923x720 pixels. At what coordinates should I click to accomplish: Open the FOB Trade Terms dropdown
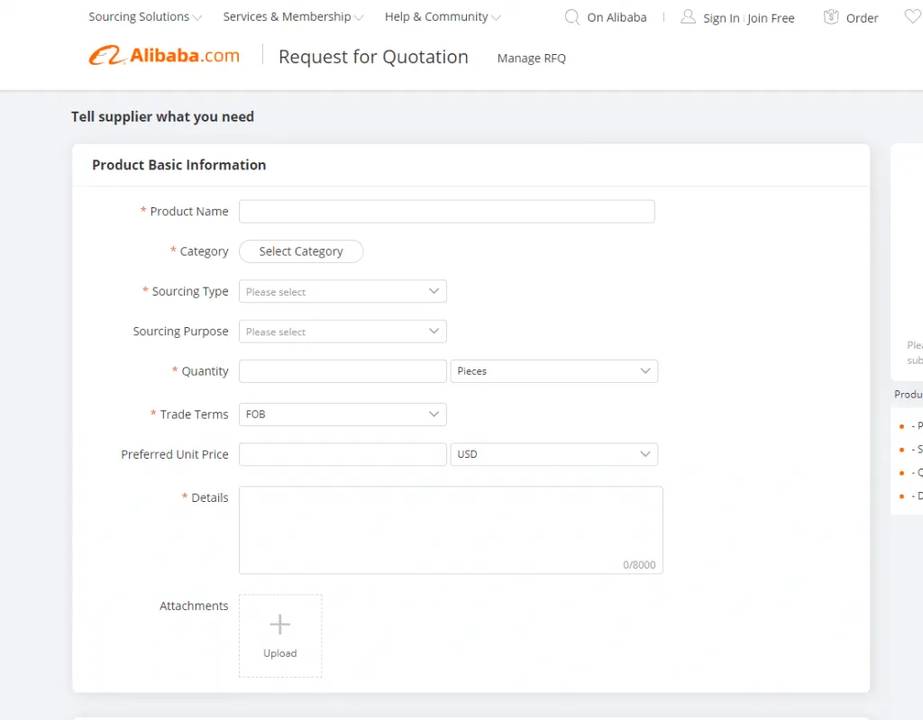tap(343, 415)
